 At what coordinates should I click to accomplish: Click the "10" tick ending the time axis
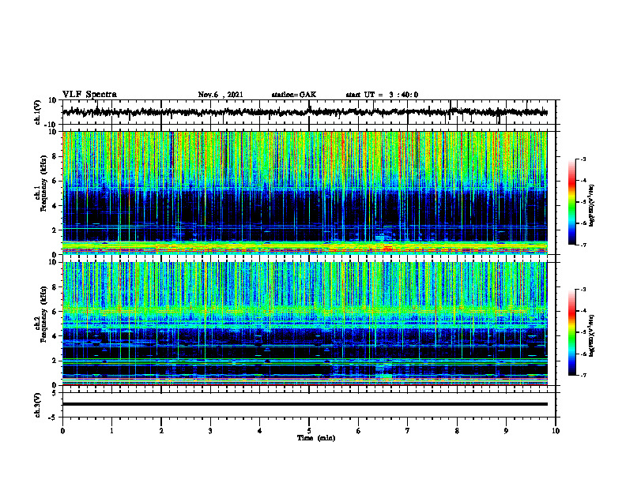[556, 431]
